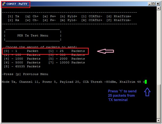Click the '[m] Pyld-' shortcut text
This screenshot has height=124, width=162.
click(x=69, y=20)
